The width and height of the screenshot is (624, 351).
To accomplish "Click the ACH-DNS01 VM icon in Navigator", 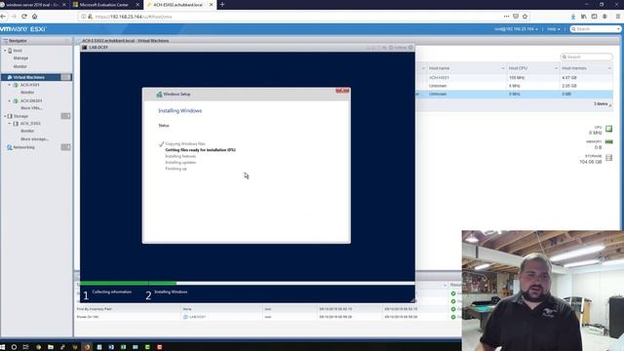I will tap(16, 100).
